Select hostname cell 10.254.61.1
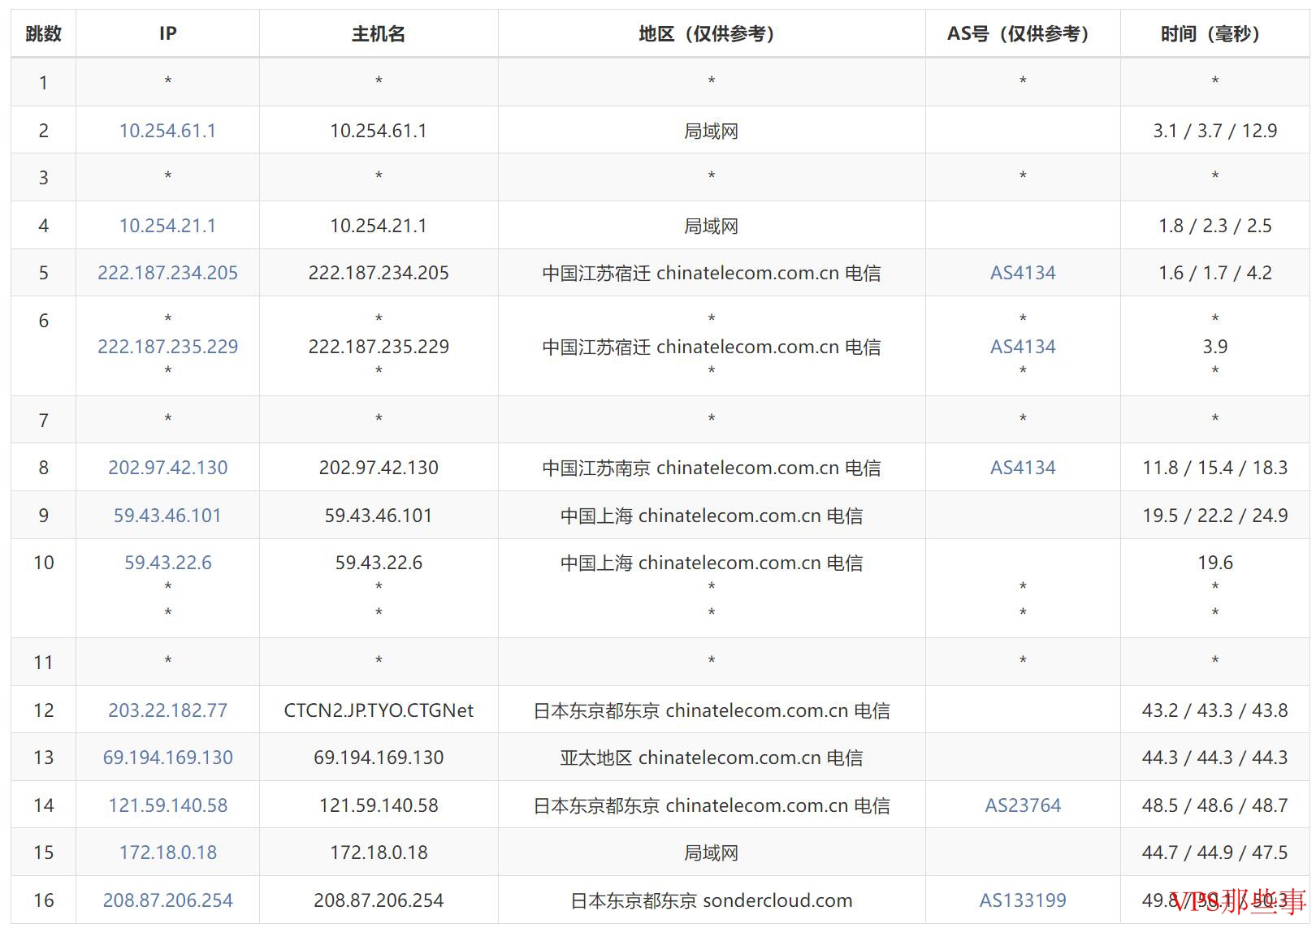The height and width of the screenshot is (928, 1316). click(379, 131)
